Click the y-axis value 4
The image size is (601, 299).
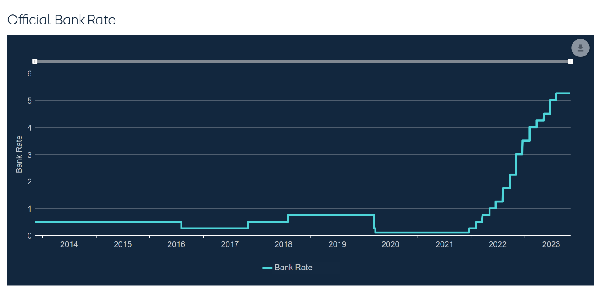(30, 128)
